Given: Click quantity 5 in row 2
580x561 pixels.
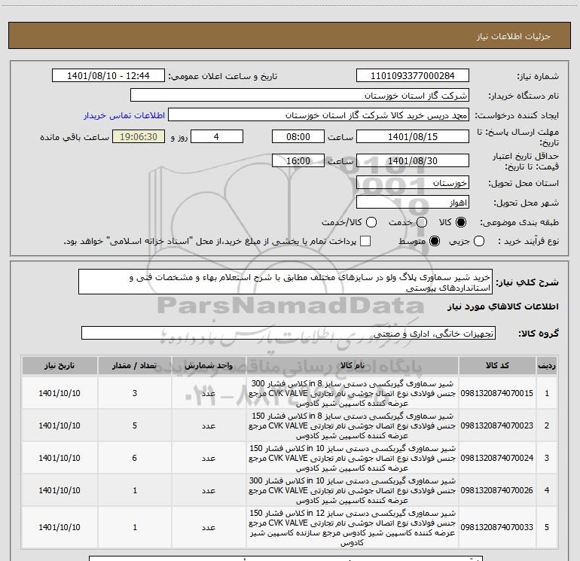Looking at the screenshot, I should (135, 425).
